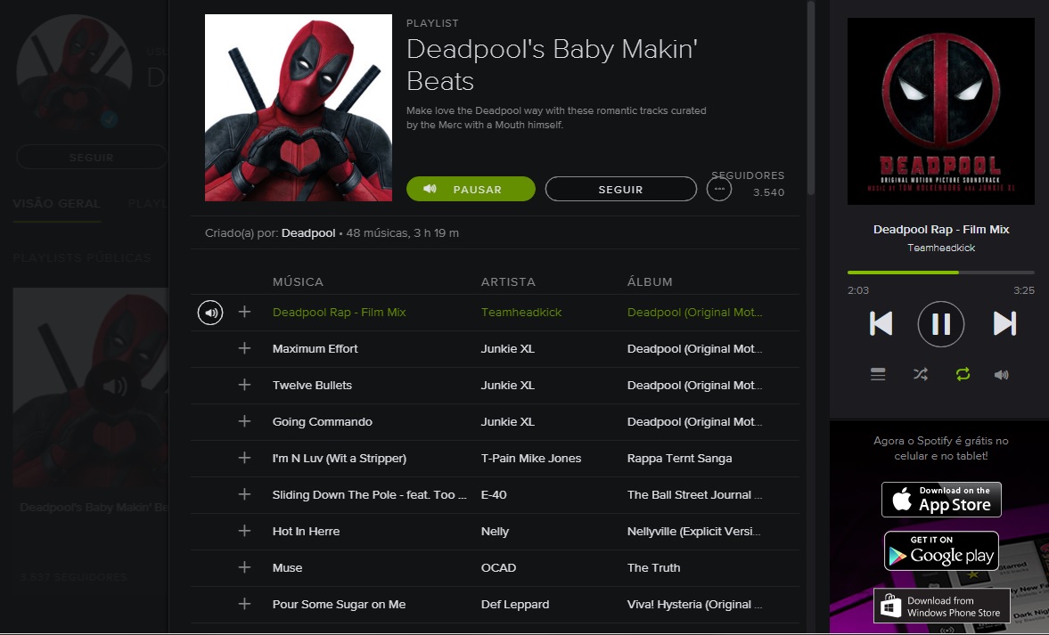1049x635 pixels.
Task: Skip to the next track
Action: pos(1004,323)
